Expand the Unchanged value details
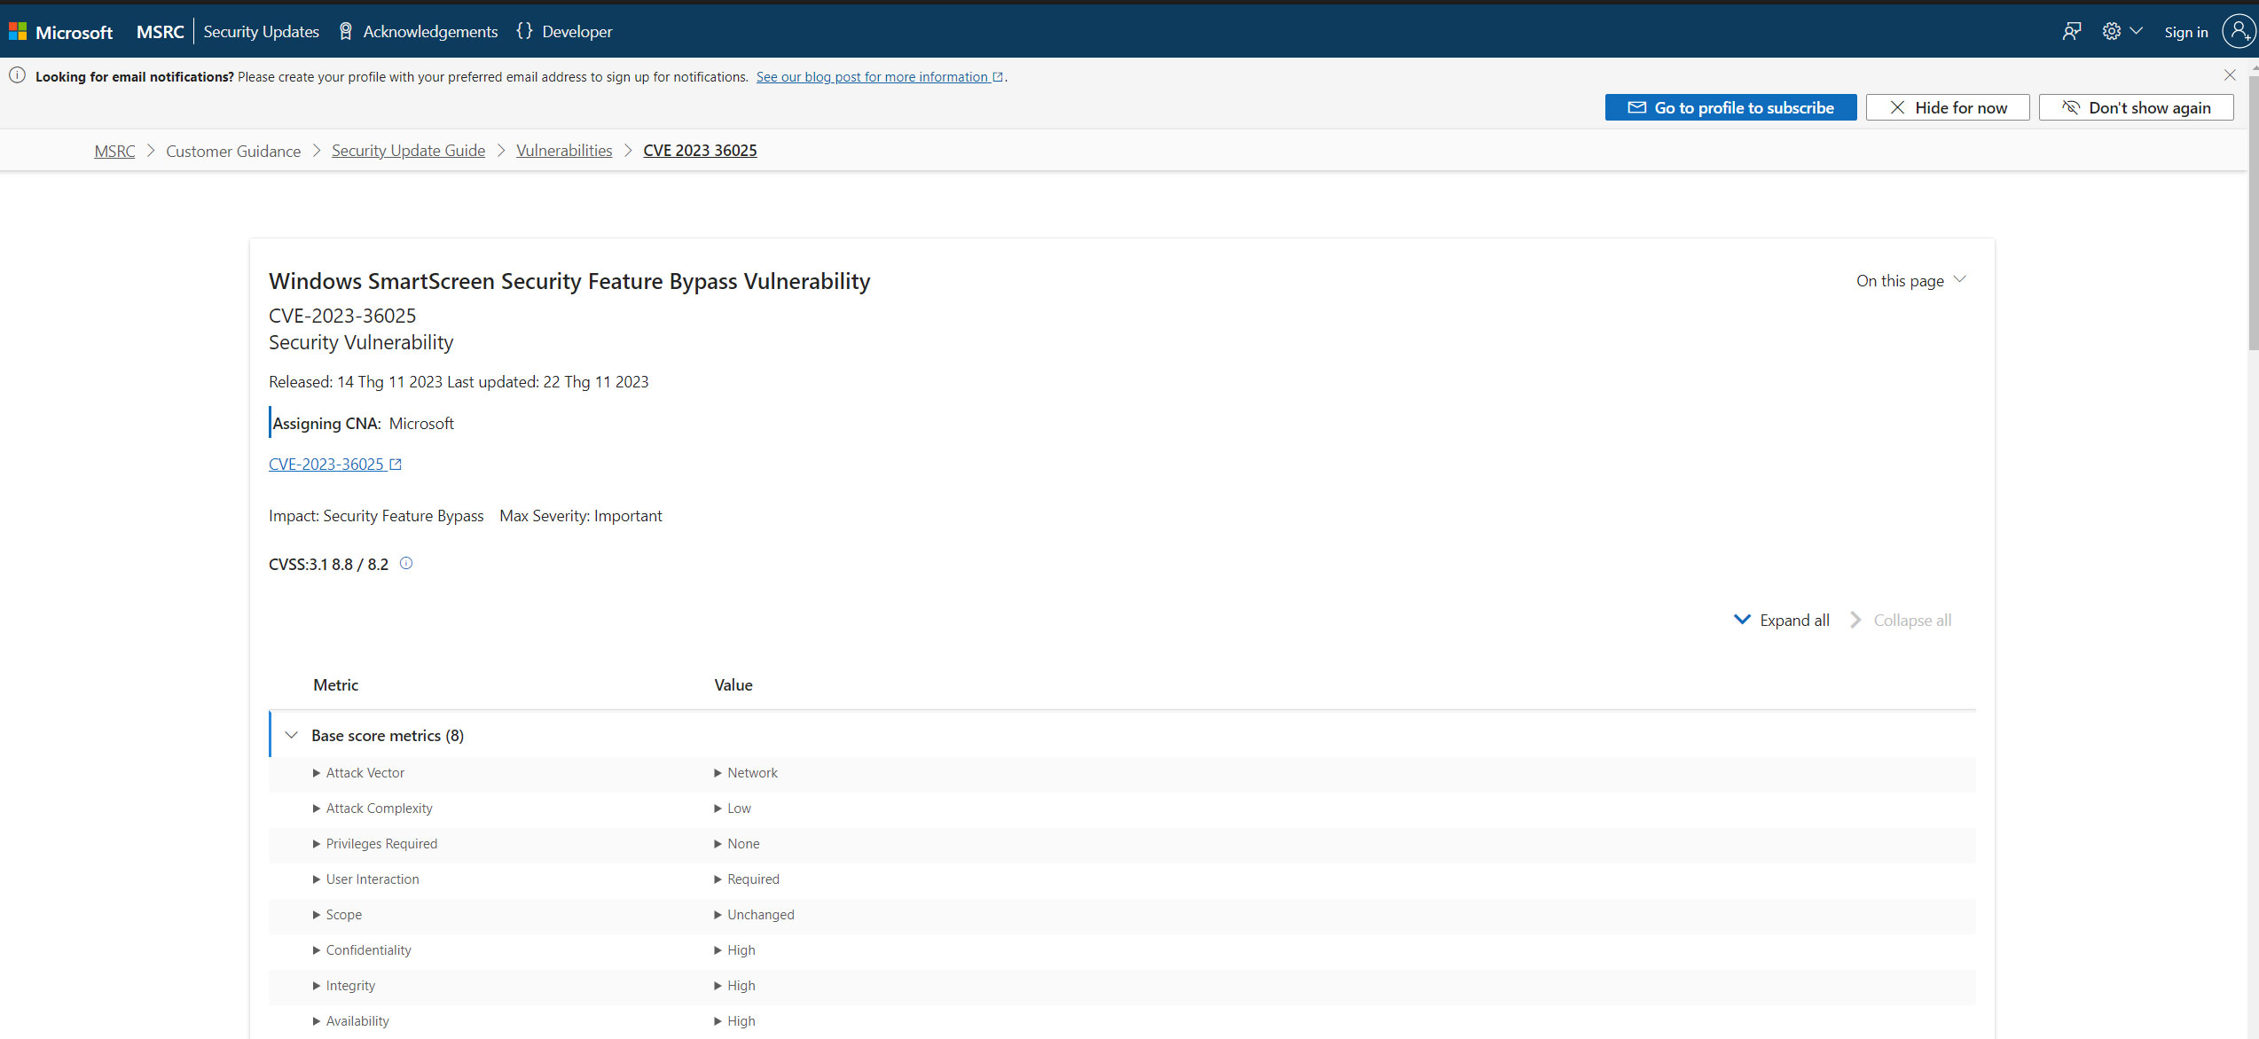The height and width of the screenshot is (1039, 2259). [x=754, y=915]
